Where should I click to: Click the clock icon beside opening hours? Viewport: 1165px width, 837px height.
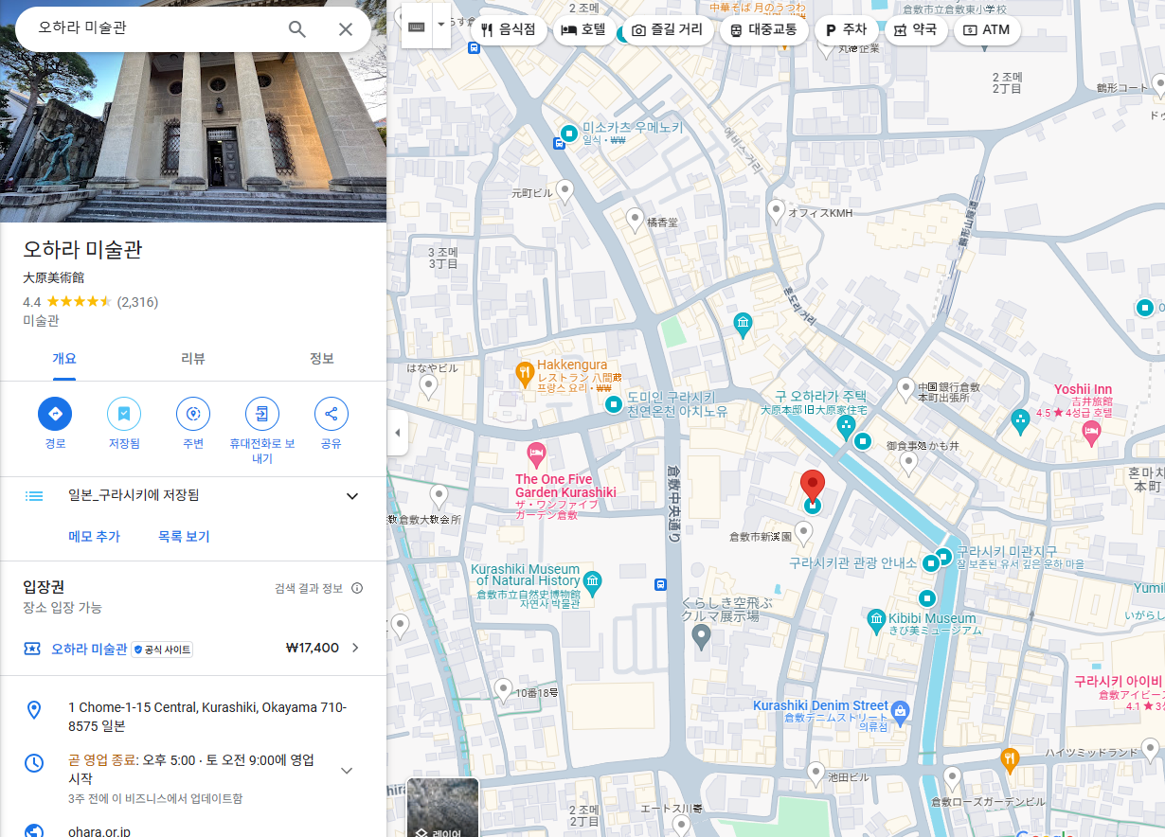click(34, 762)
